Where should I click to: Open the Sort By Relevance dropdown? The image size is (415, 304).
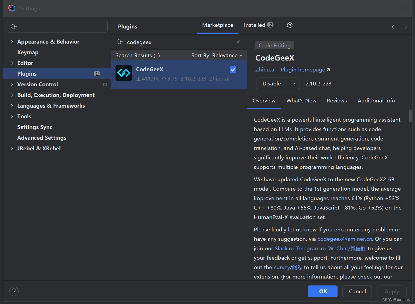[217, 55]
